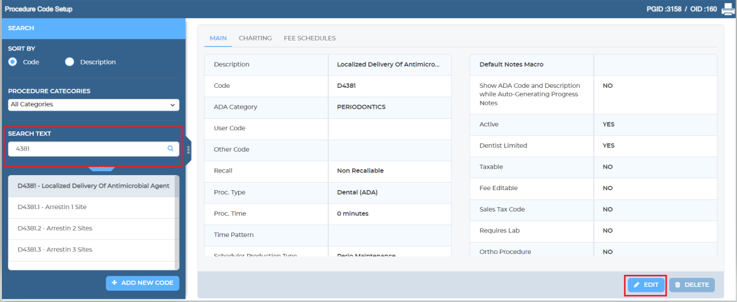Select the Main tab

point(218,38)
